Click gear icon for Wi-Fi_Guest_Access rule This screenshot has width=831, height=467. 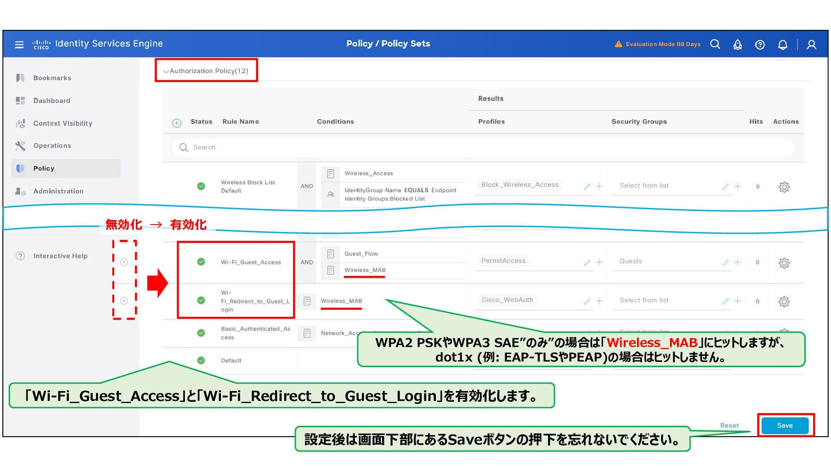(x=784, y=263)
